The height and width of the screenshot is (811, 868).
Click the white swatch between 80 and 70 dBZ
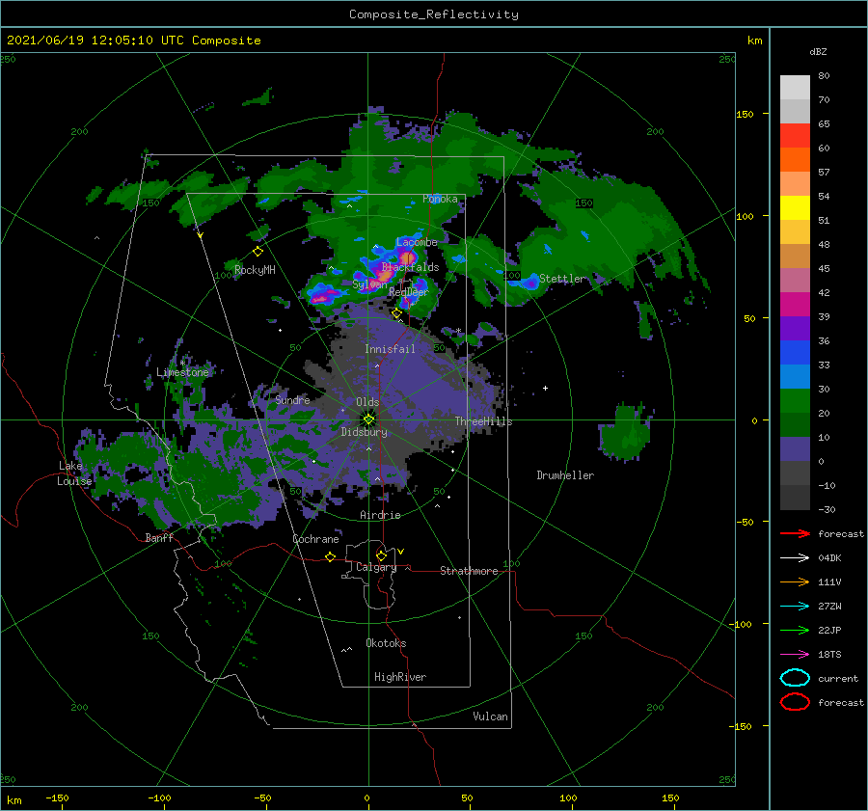[x=795, y=88]
